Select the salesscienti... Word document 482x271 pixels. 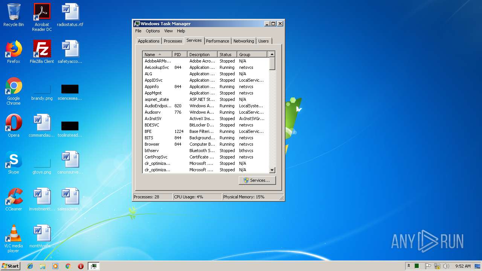pyautogui.click(x=70, y=199)
